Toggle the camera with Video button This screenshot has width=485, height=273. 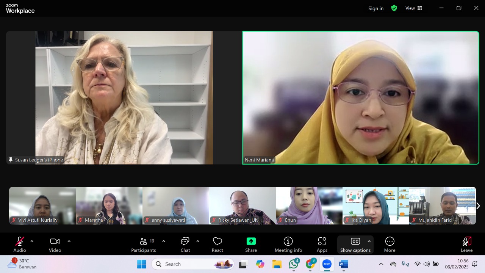55,245
